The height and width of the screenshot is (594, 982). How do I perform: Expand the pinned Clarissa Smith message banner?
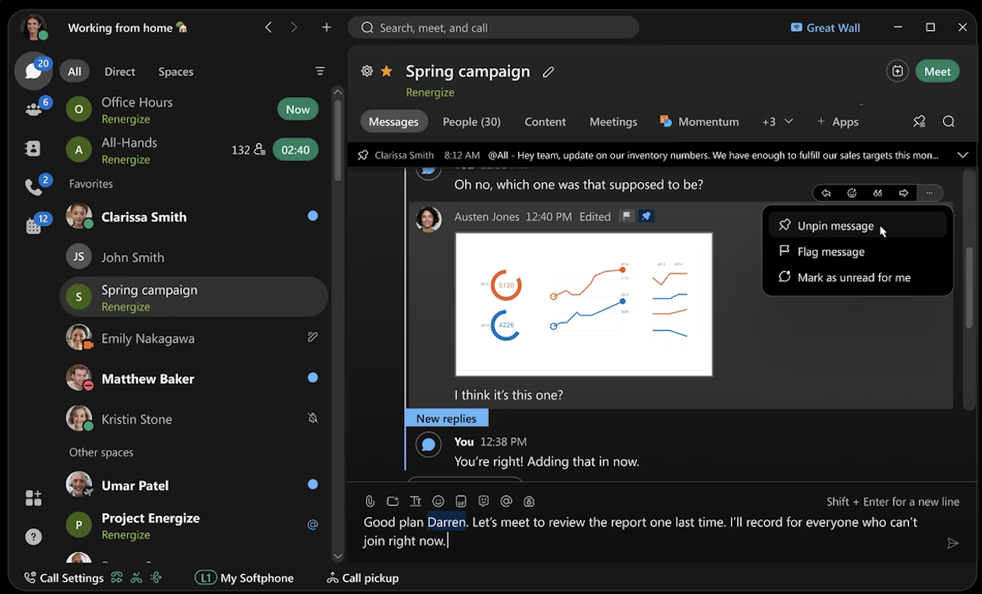(x=962, y=155)
